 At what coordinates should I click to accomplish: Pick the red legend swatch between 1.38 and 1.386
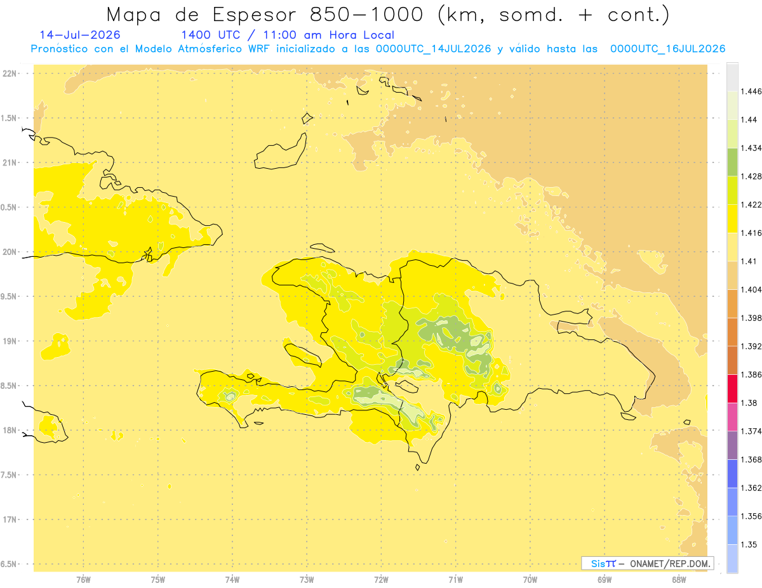[733, 388]
